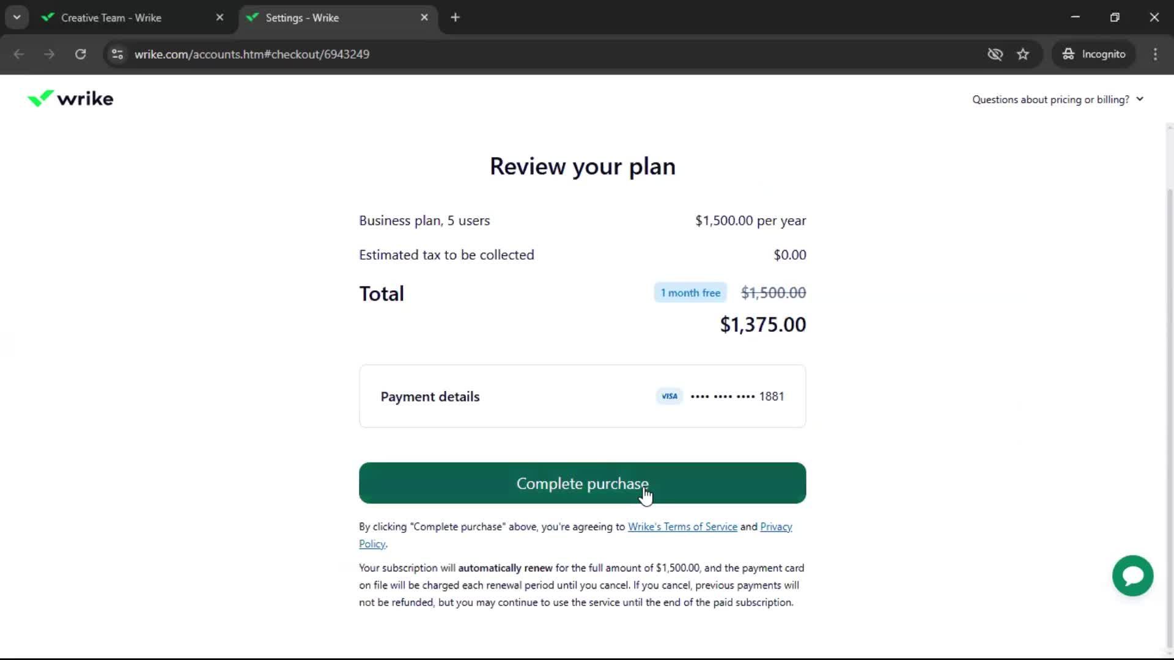The image size is (1174, 660).
Task: Open the Chrome three-dot menu
Action: [x=1155, y=54]
